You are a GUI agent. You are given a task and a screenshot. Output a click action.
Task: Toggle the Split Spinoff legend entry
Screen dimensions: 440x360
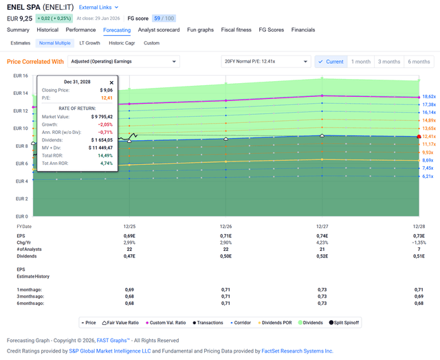344,323
